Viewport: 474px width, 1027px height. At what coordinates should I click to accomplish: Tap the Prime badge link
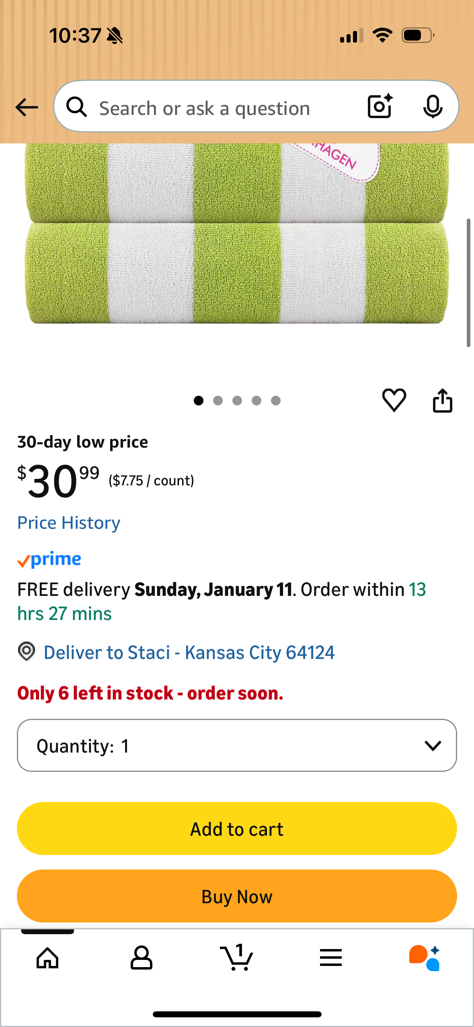(49, 559)
